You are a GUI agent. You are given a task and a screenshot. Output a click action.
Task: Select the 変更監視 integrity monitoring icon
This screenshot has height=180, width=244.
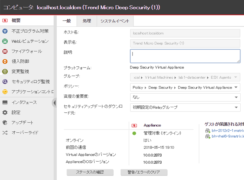coord(5,72)
